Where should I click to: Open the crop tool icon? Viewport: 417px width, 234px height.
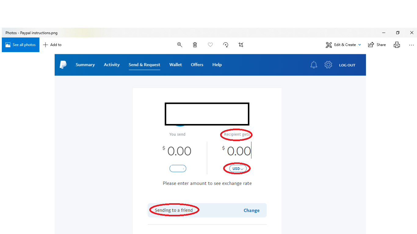241,45
